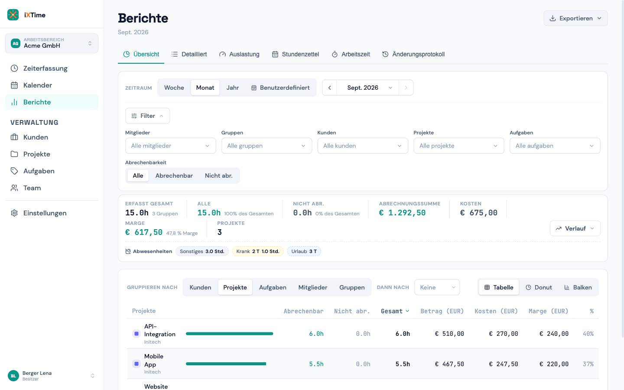Viewport: 624px width, 390px height.
Task: Go to Kalender in sidebar
Action: point(52,85)
